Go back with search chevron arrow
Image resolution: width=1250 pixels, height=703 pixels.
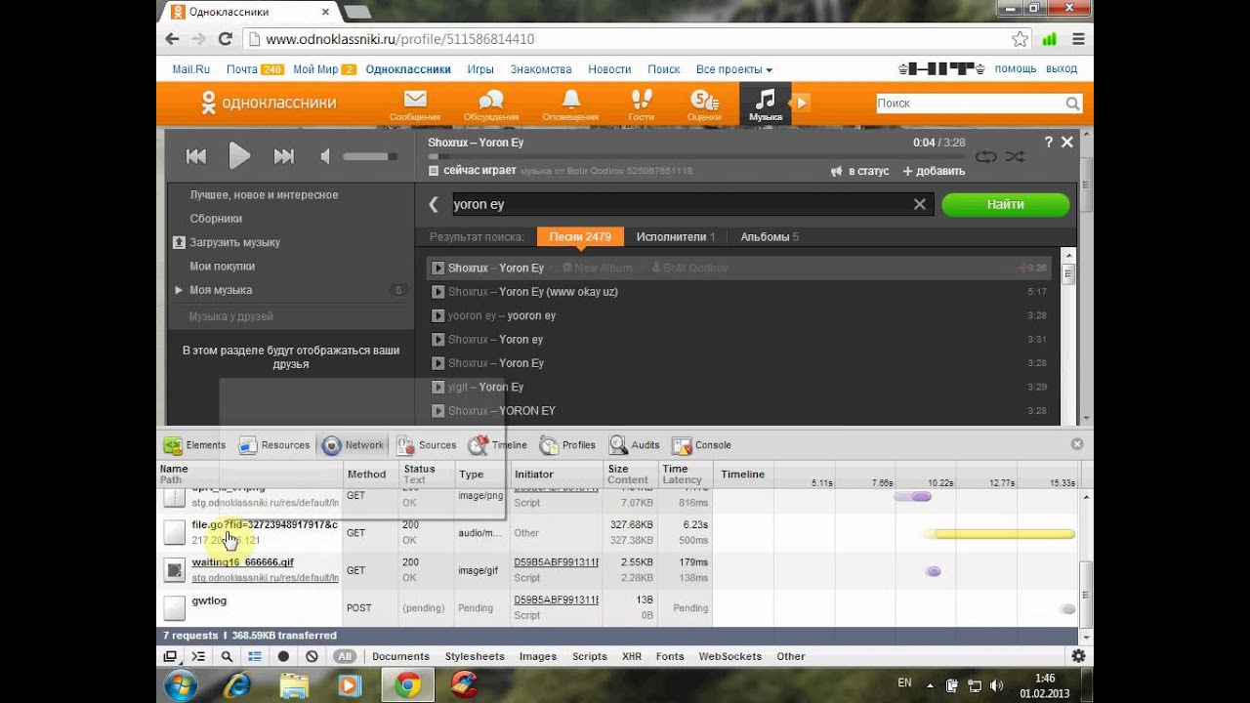(435, 204)
